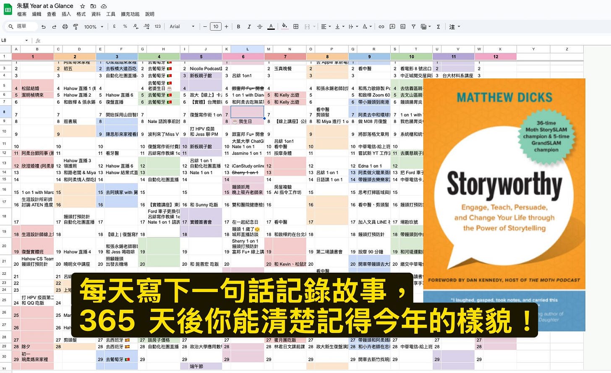This screenshot has width=611, height=373.
Task: Apply the fill color tool
Action: [284, 26]
